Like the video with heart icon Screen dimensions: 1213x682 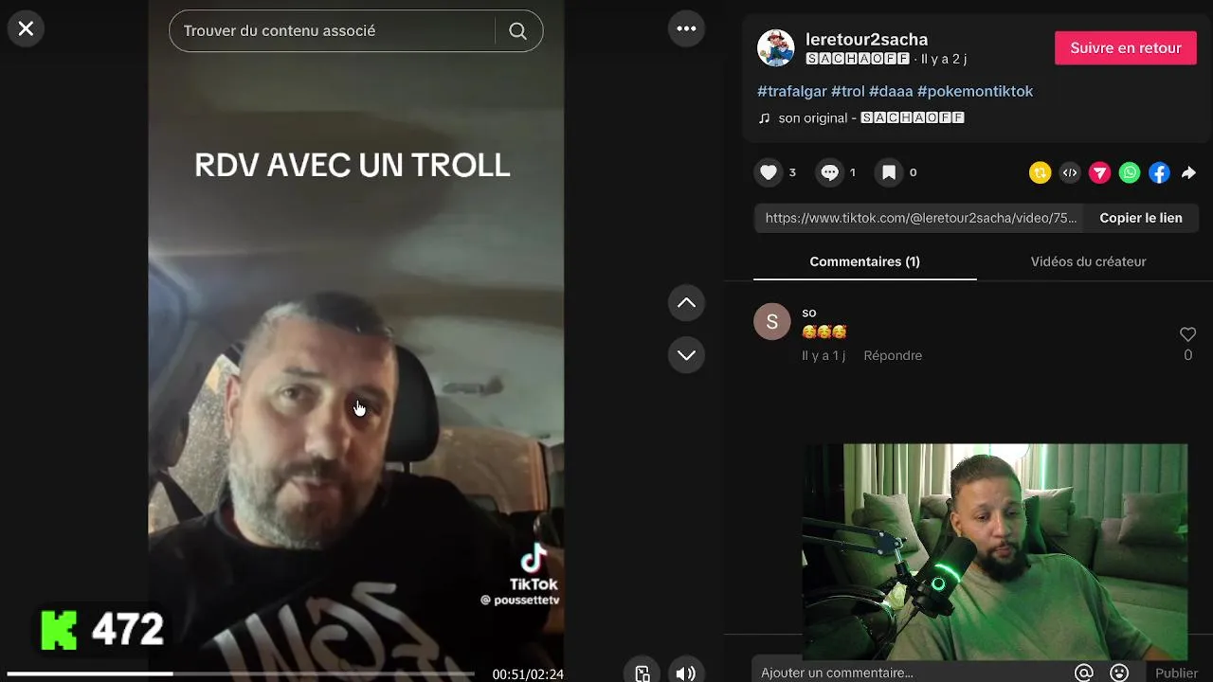coord(769,172)
